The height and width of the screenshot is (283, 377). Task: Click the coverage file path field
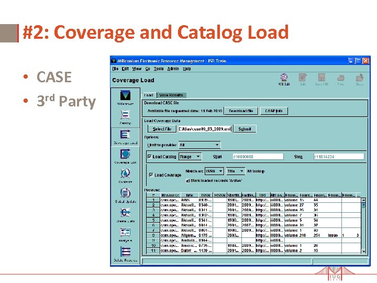(x=205, y=129)
